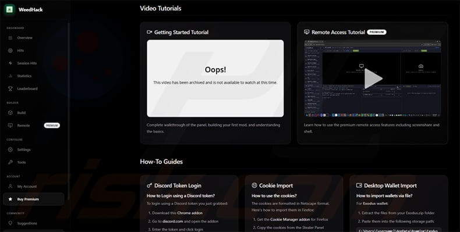Screen dimensions: 460x232
Task: Click 'How to import wallets via file?' text
Action: click(x=384, y=196)
